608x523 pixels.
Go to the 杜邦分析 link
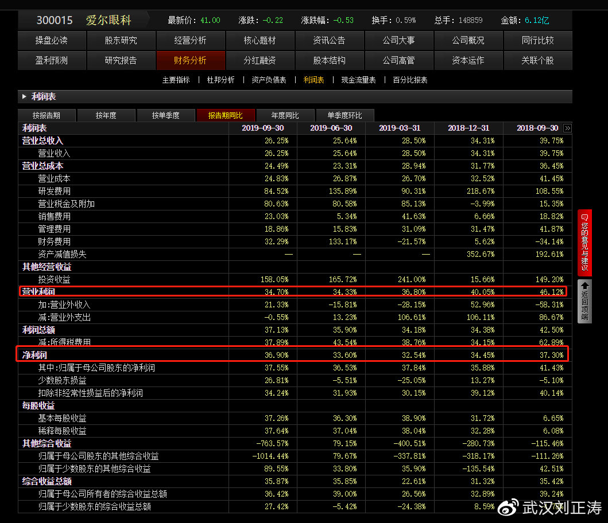220,80
